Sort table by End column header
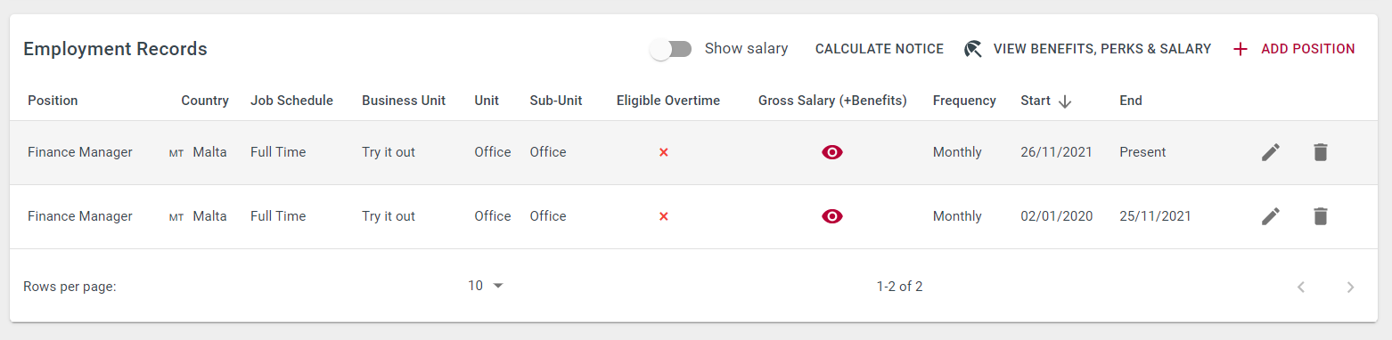 (x=1131, y=101)
